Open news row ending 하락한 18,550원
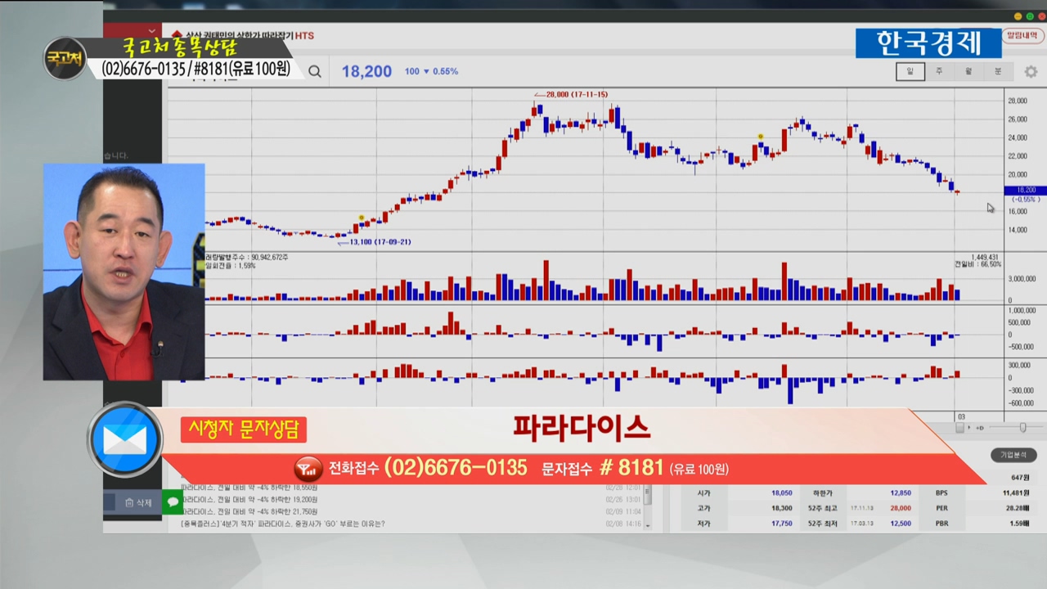Viewport: 1047px width, 589px height. [249, 488]
